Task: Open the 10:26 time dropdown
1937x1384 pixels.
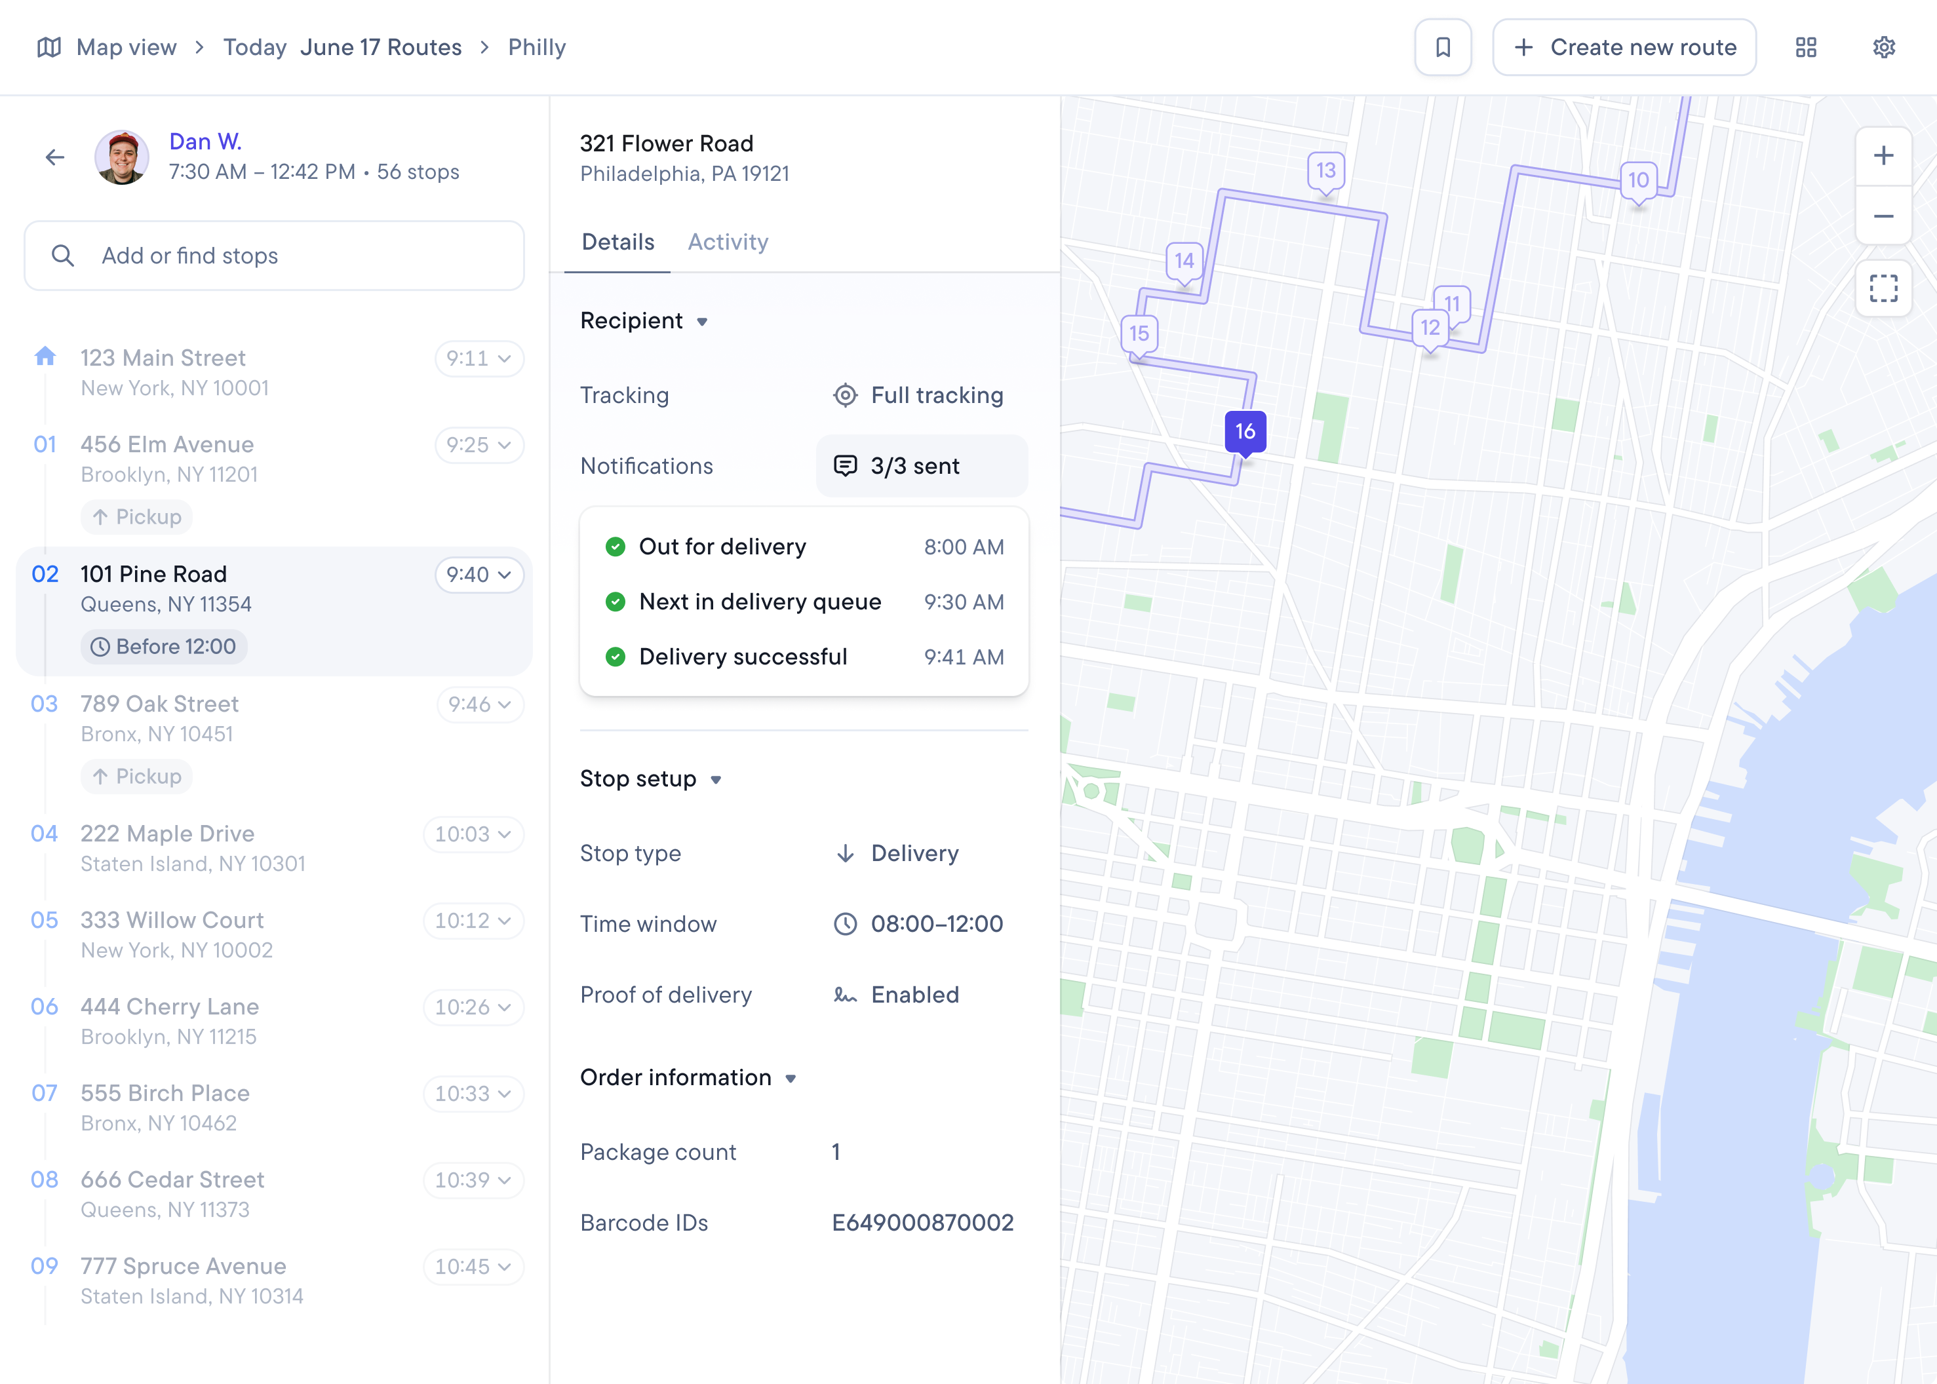Action: (x=473, y=1007)
